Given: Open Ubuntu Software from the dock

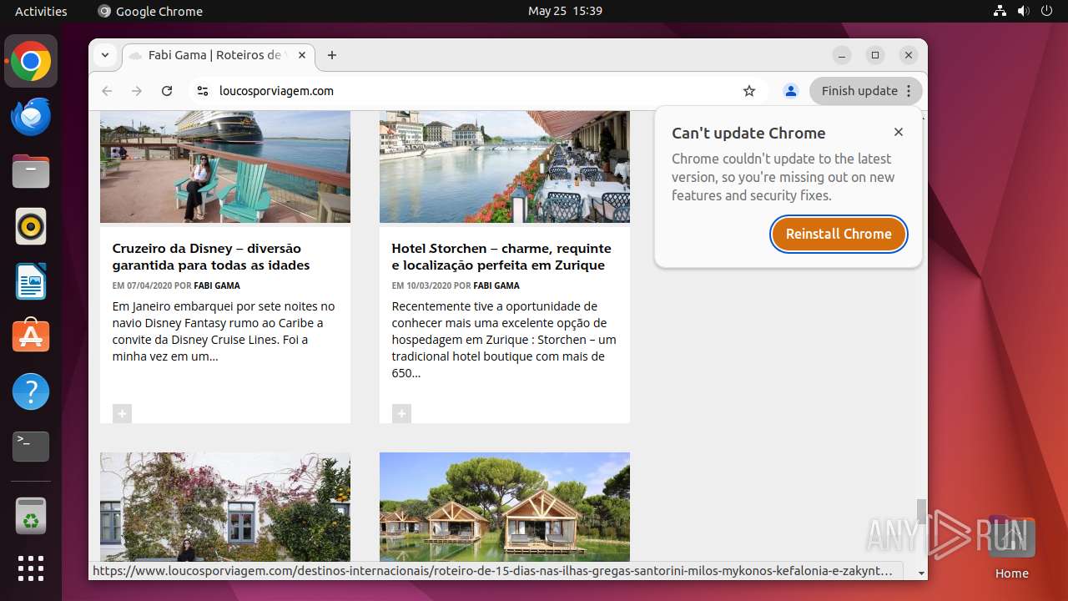Looking at the screenshot, I should (31, 336).
